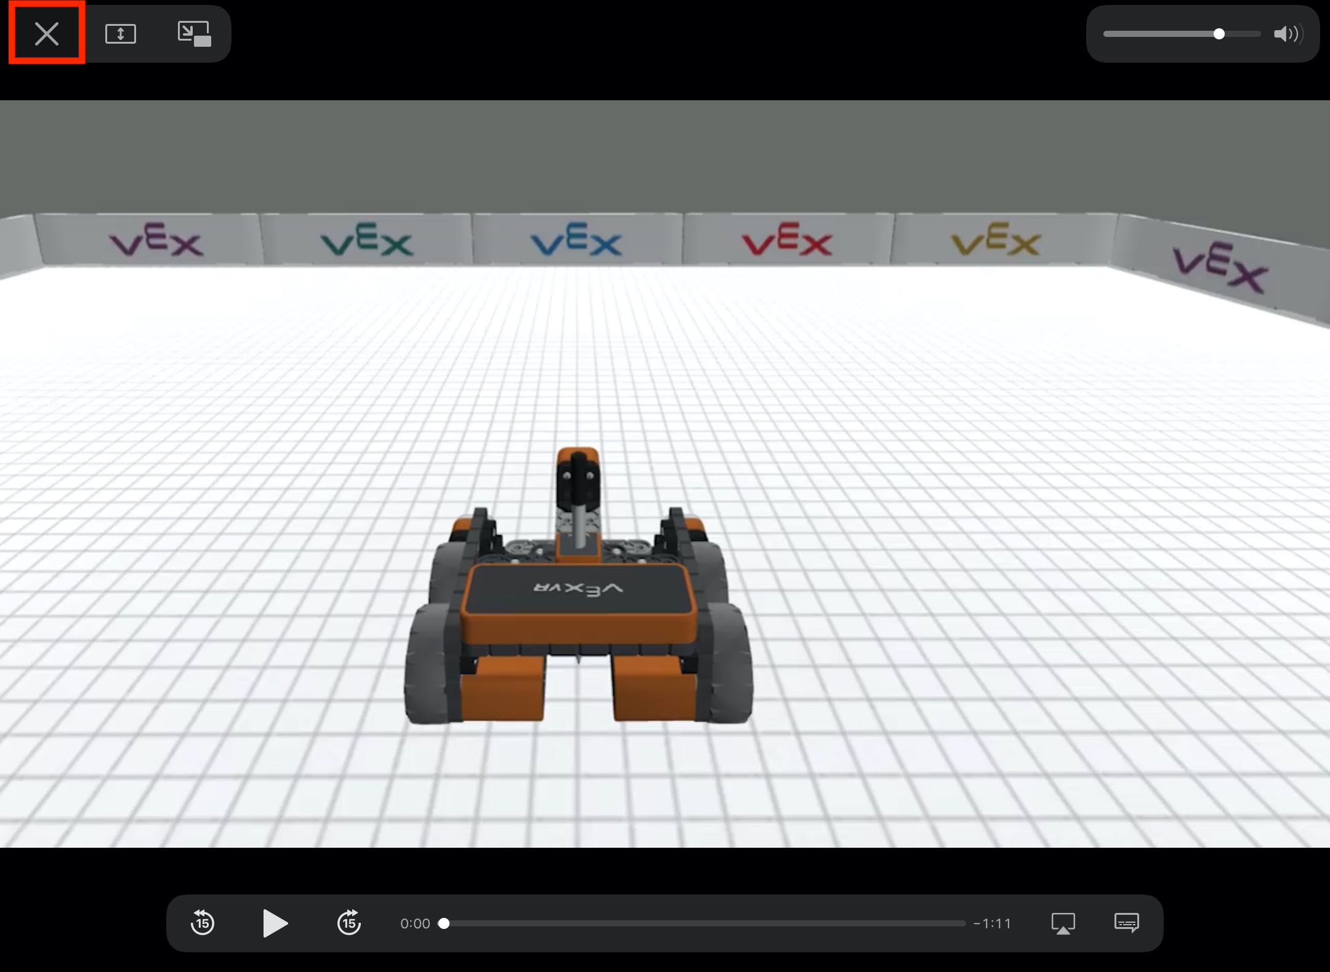Screen dimensions: 1330x972
Task: Mute audio using the speaker icon
Action: point(1288,34)
